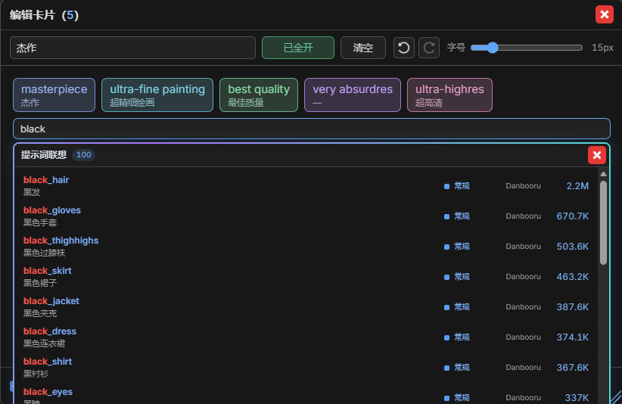622x404 pixels.
Task: Choose the black_hair suggestion
Action: point(306,185)
